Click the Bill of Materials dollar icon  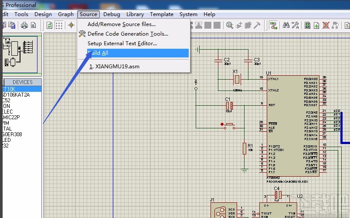[347, 25]
